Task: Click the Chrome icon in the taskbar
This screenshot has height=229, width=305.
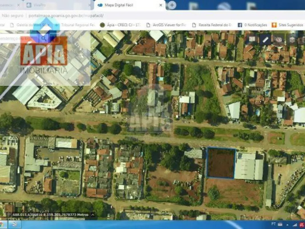Action: 1,224
